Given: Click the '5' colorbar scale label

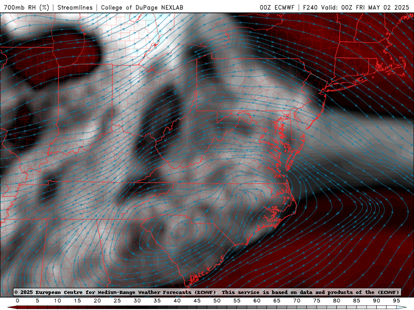Looking at the screenshot, I should (x=37, y=301).
